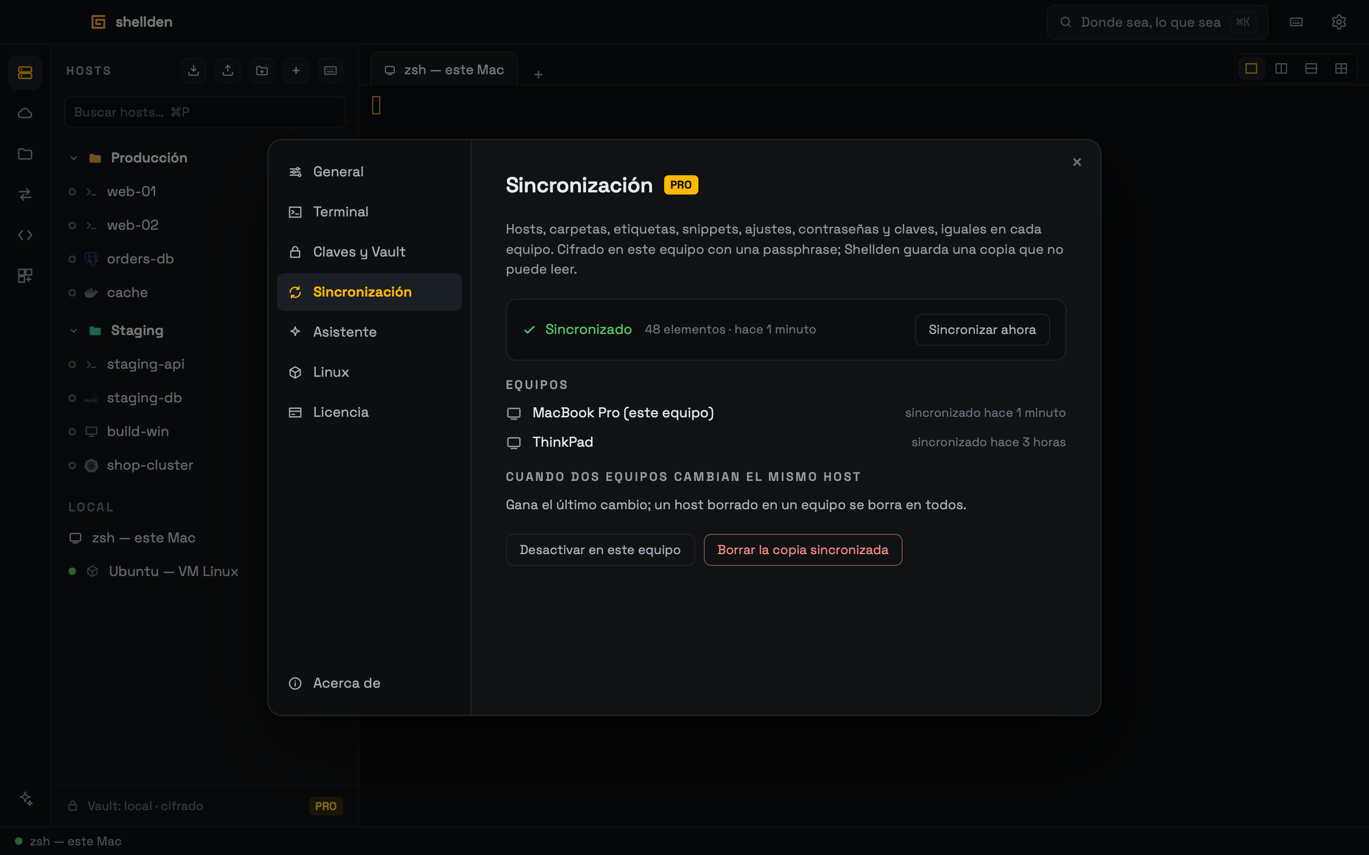Open the add-widgets grid icon in left rail

pyautogui.click(x=25, y=276)
